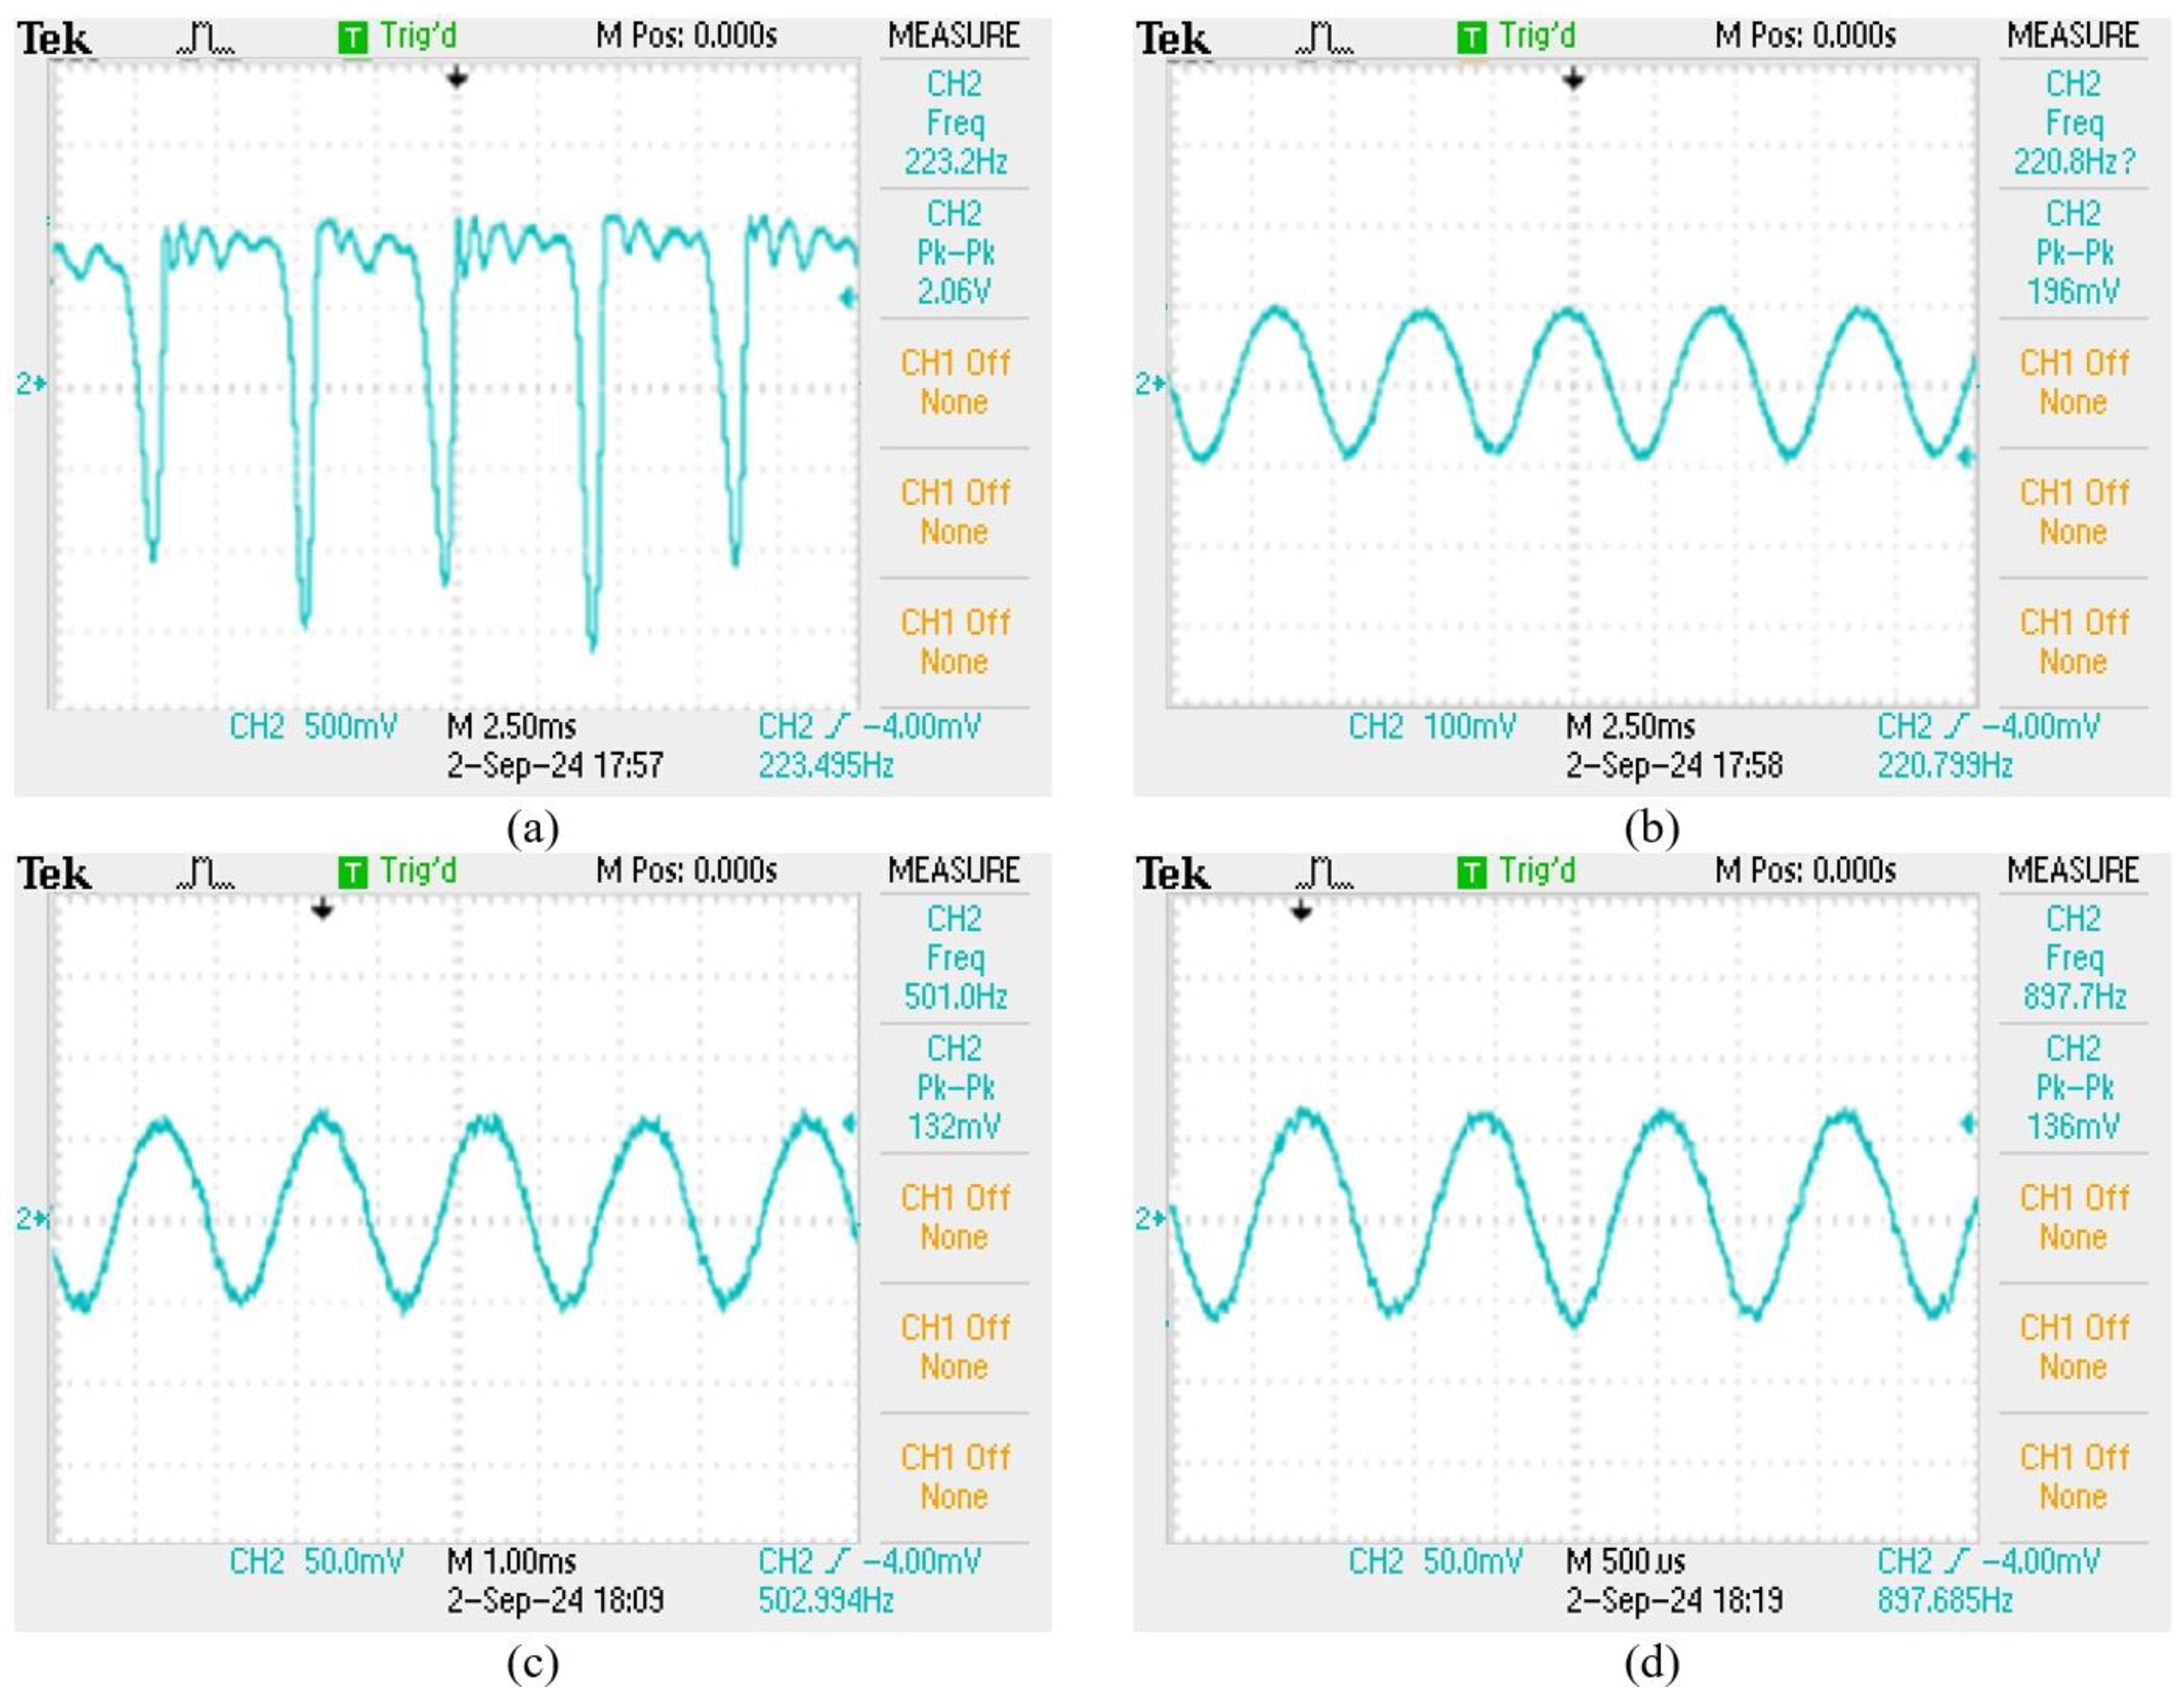Screen dimensions: 2184x1707
Task: Click the channel 2 ground marker in panel (a)
Action: [31, 383]
